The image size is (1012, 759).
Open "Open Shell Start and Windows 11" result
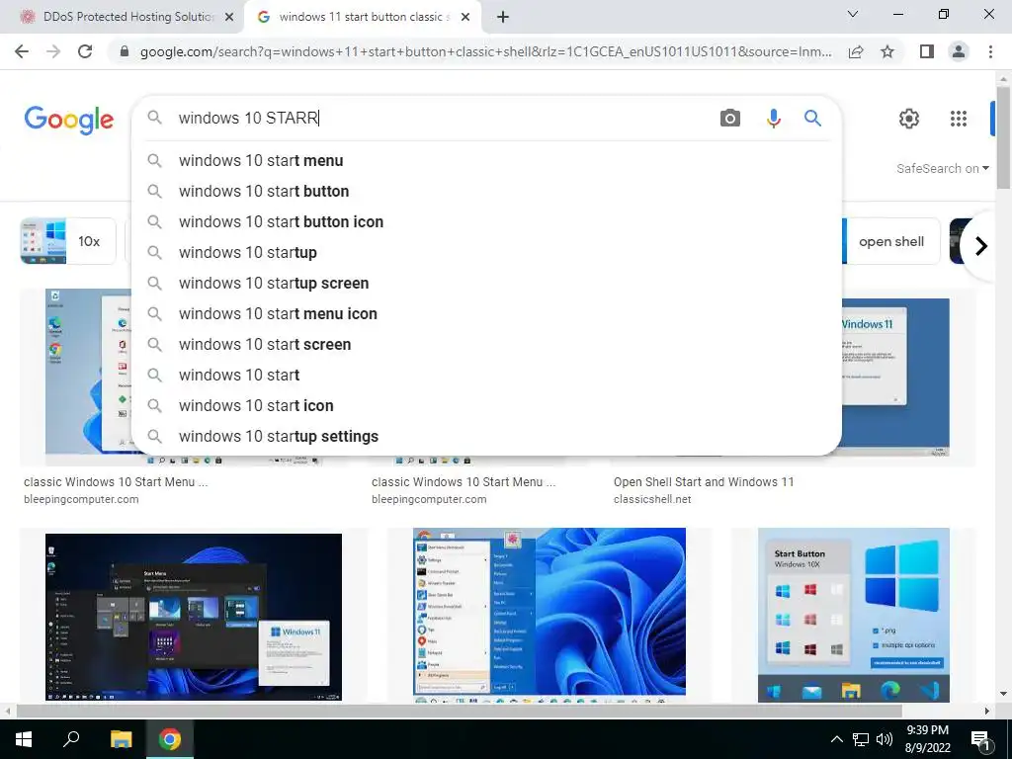pyautogui.click(x=704, y=482)
